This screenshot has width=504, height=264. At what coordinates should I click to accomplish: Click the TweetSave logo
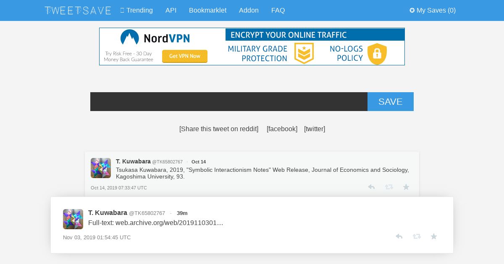(x=78, y=10)
